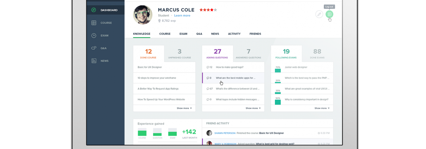Select the Unfinished Course tab
Image resolution: width=426 pixels, height=149 pixels.
[x=180, y=54]
